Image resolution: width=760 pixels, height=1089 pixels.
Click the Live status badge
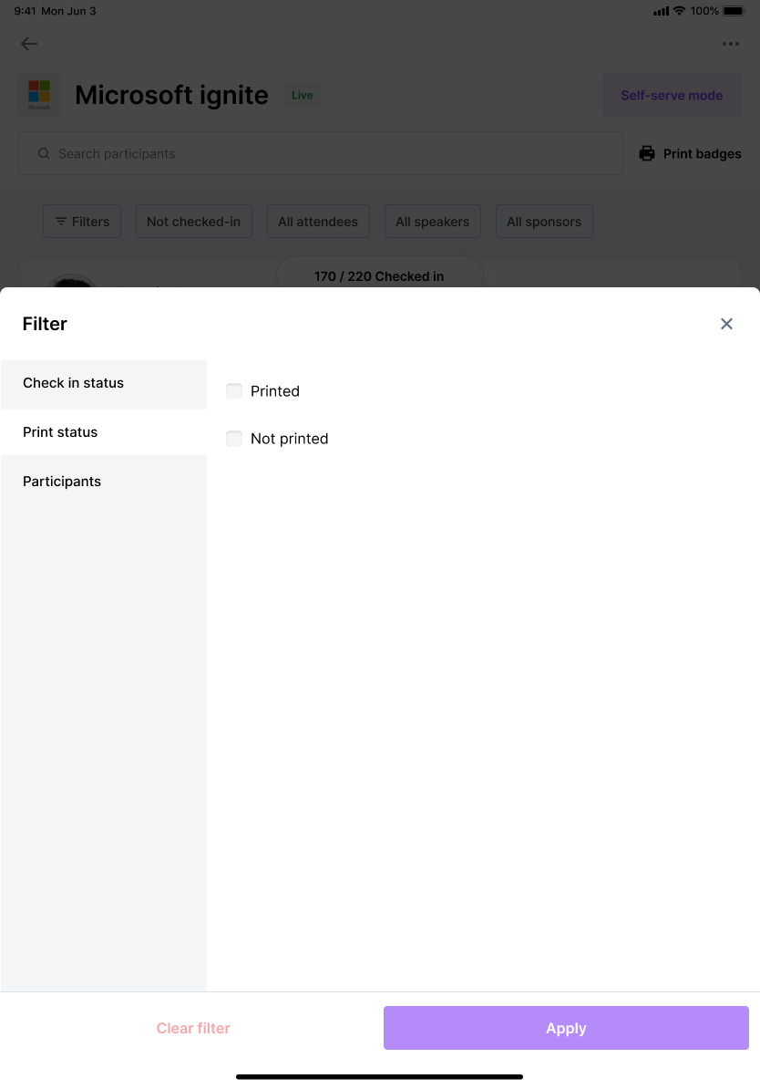coord(302,95)
